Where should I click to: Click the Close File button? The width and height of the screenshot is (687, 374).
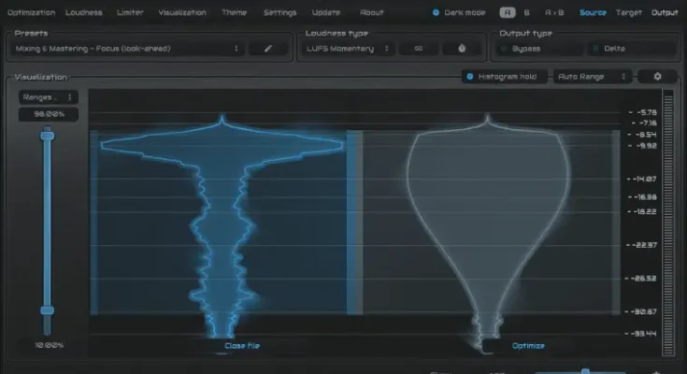(x=242, y=346)
